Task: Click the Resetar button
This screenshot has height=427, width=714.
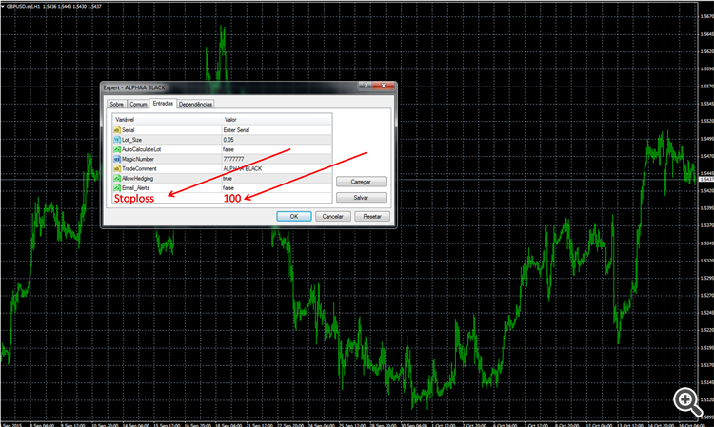Action: coord(372,217)
